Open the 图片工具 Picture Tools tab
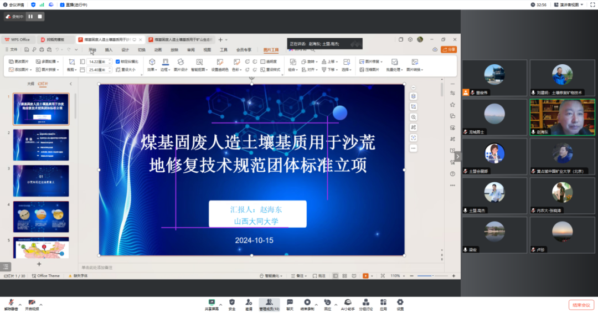The width and height of the screenshot is (598, 313). (271, 50)
